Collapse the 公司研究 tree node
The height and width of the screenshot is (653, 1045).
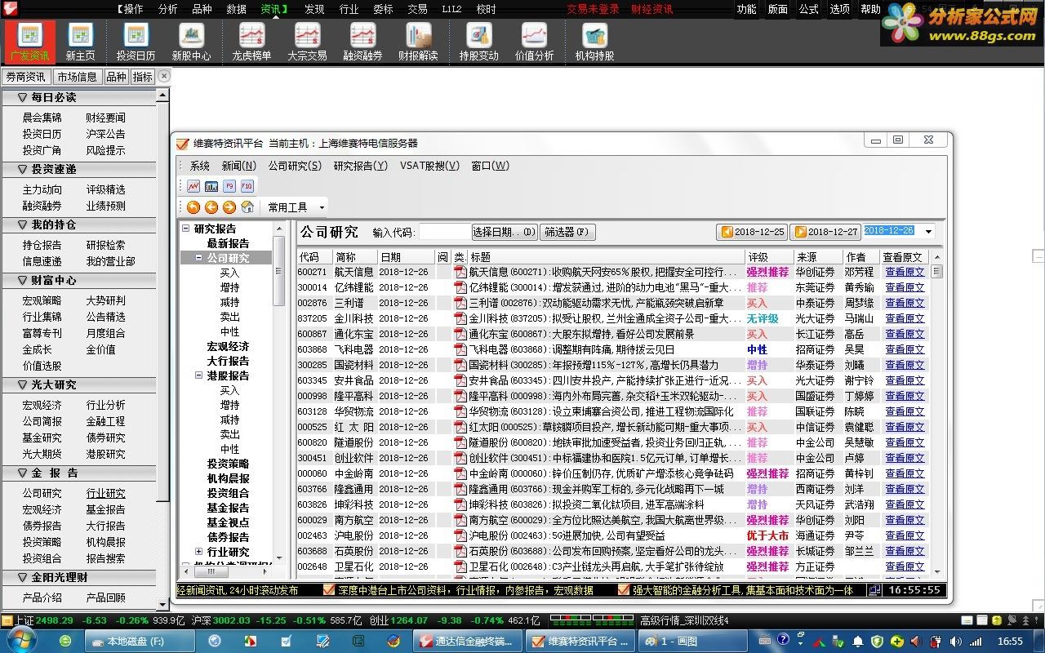[199, 258]
